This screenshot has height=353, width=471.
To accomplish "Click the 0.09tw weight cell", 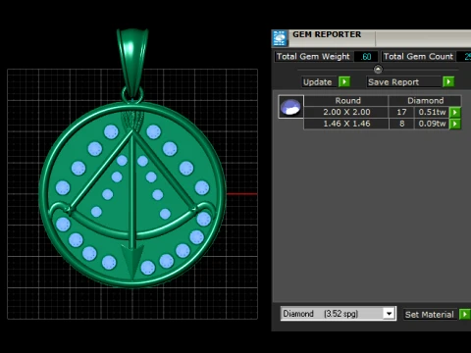I will coord(432,124).
